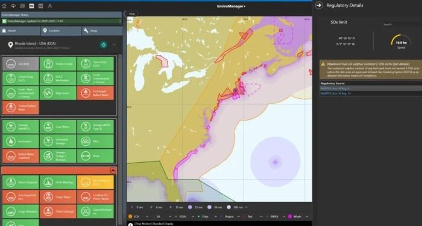
Task: Open the Exchanged Ballast Water tile
Action: coord(95,93)
